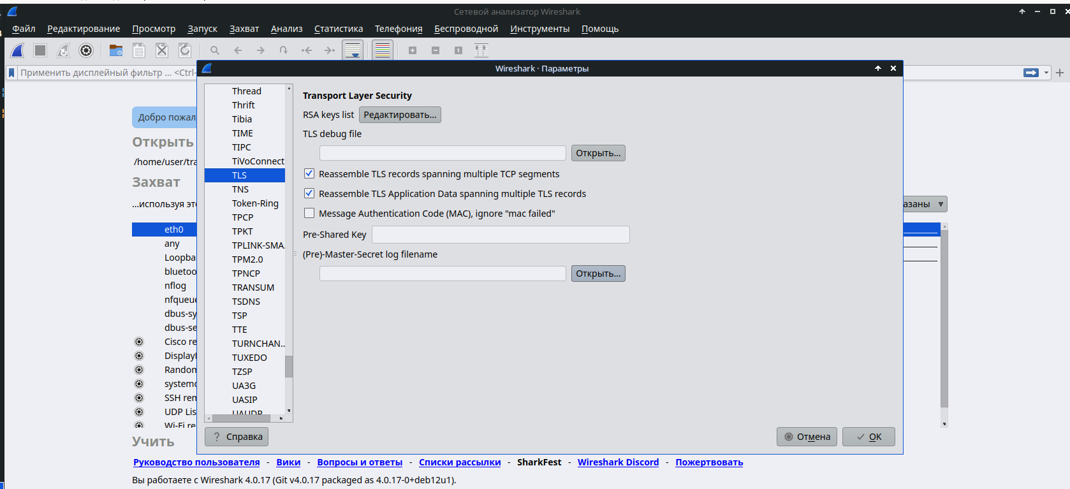Open display filter history dropdown arrow
1070x489 pixels.
pyautogui.click(x=1046, y=73)
